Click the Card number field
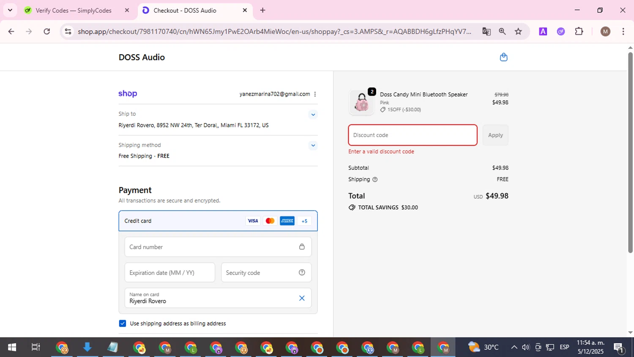 [x=218, y=247]
